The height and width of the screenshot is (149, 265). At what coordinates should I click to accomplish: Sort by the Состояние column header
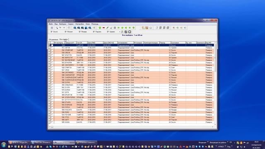(x=178, y=43)
